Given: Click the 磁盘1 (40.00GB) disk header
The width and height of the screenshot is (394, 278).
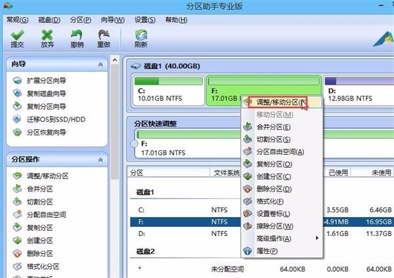Looking at the screenshot, I should [172, 66].
